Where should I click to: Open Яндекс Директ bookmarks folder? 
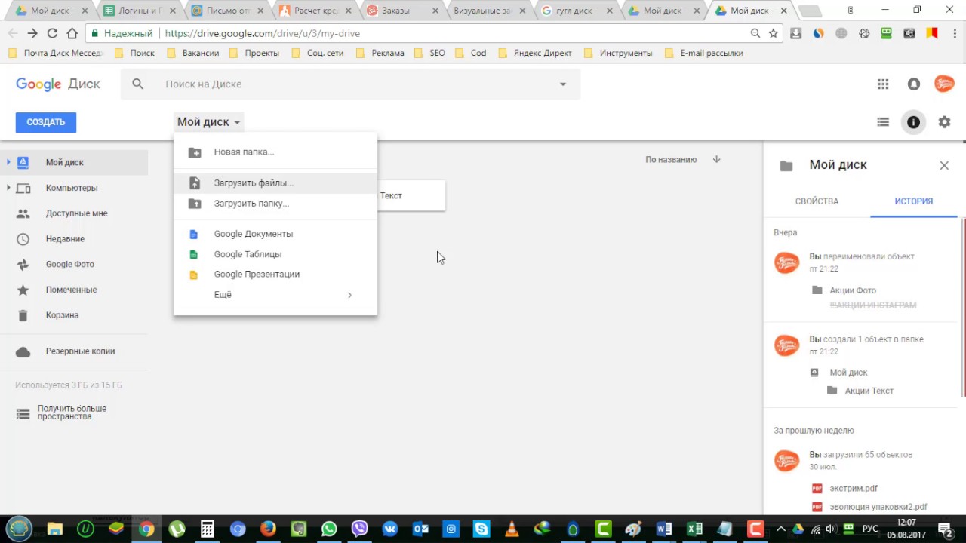pos(534,53)
